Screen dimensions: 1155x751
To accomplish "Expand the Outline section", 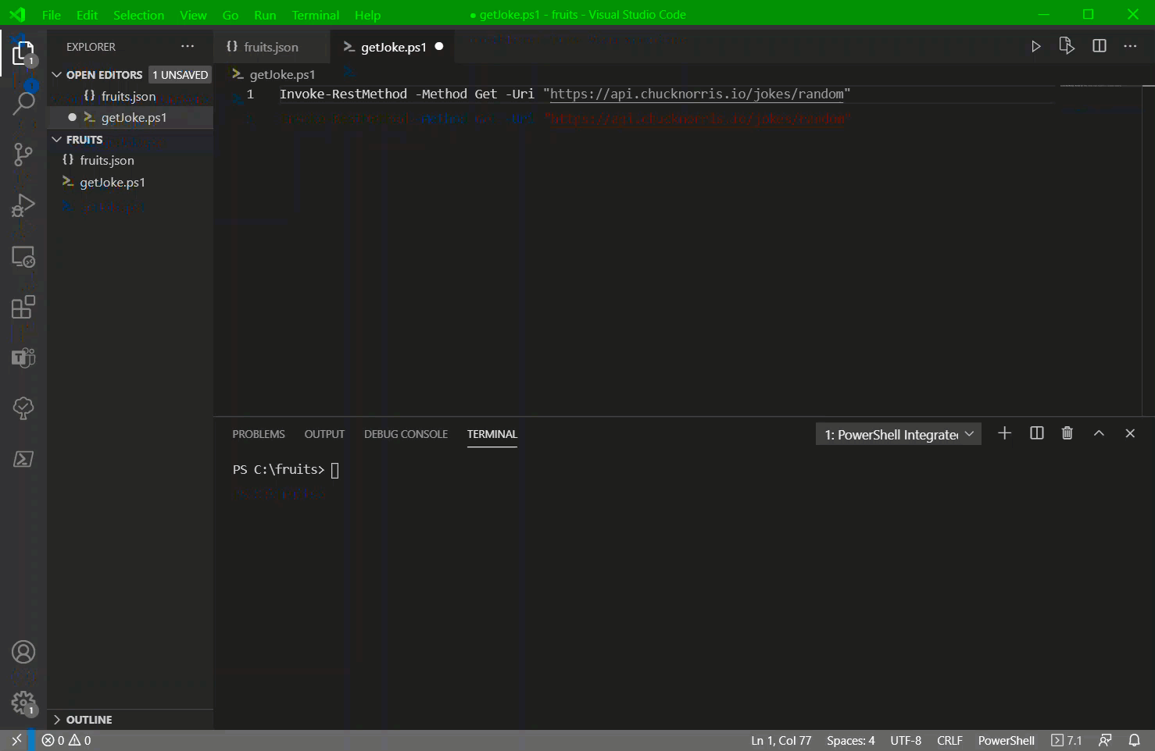I will tap(57, 720).
